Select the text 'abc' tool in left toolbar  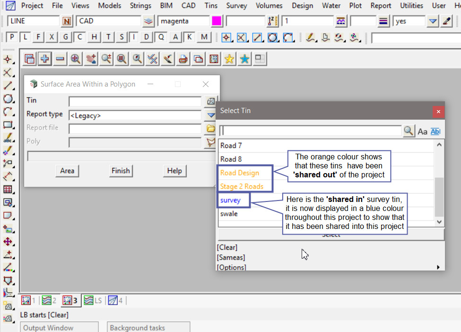tap(8, 138)
